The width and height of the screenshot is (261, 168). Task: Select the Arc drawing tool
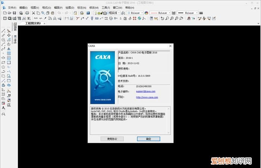point(3,44)
